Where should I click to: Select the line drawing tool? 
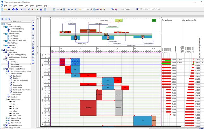tap(34, 32)
